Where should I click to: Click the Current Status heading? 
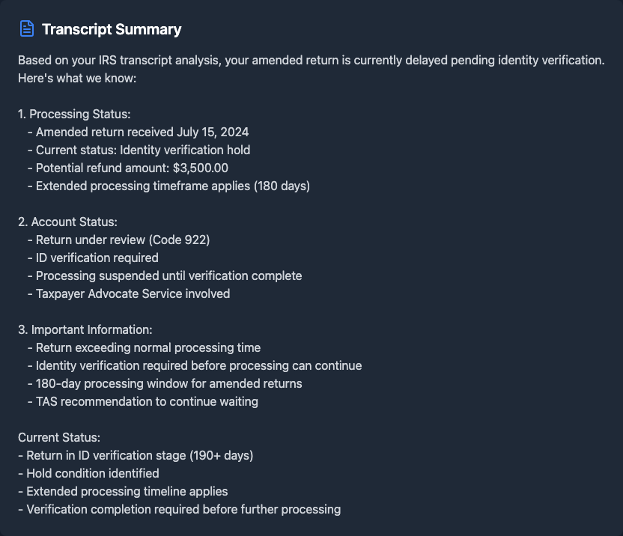click(x=59, y=437)
